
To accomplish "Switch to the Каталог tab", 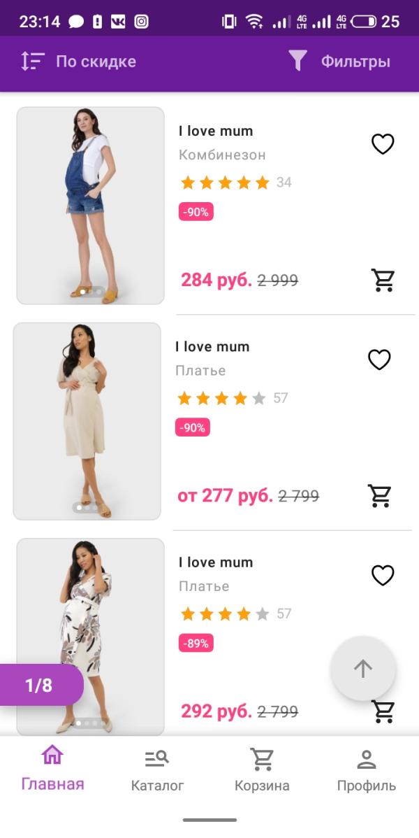I will click(x=157, y=768).
